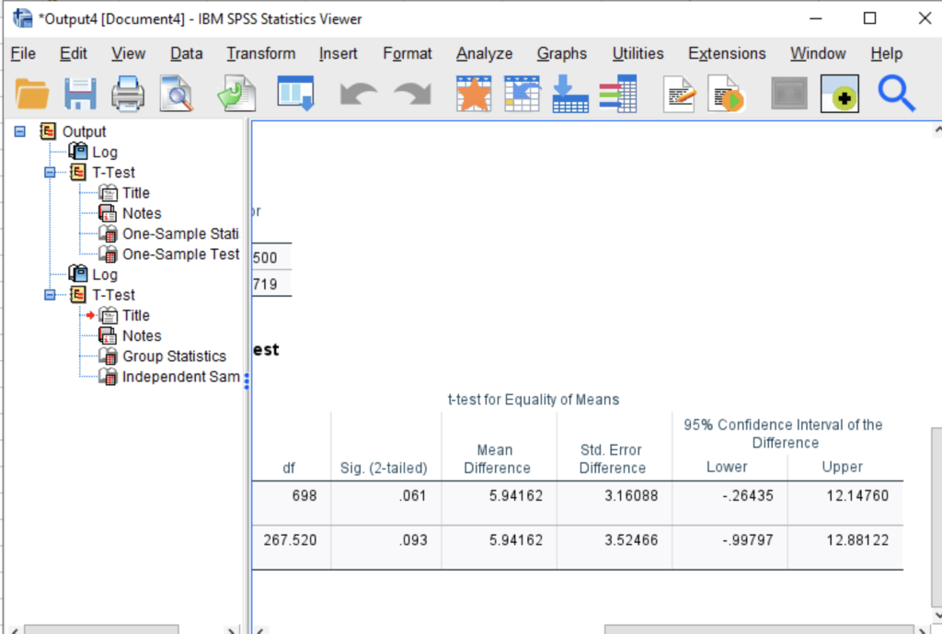Click the Designate Window plus icon
This screenshot has height=634, width=942.
coord(839,93)
